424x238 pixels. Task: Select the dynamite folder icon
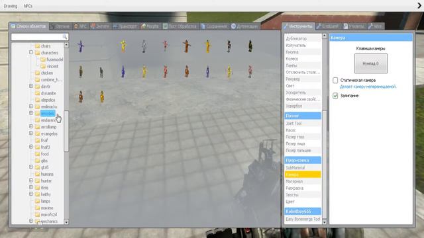point(37,93)
